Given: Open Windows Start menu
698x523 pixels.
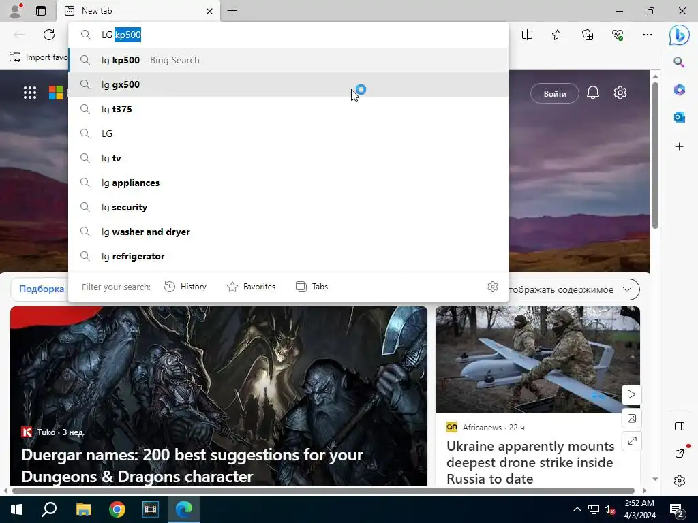Looking at the screenshot, I should [x=16, y=509].
